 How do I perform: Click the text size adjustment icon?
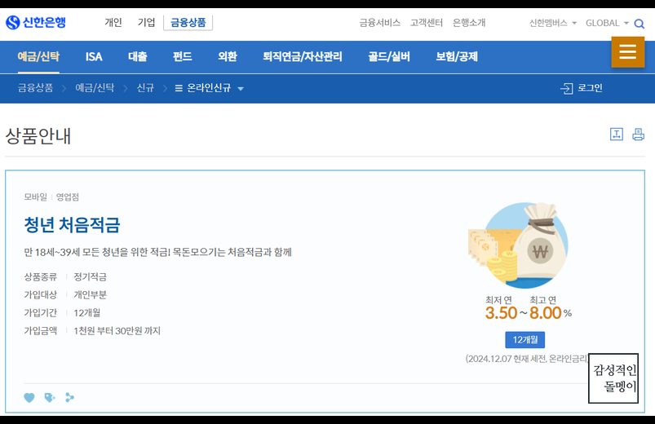617,134
